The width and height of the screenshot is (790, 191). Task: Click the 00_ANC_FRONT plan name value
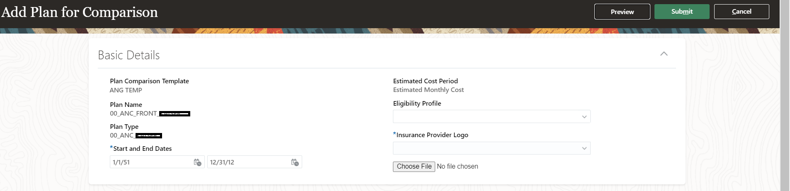pos(133,114)
